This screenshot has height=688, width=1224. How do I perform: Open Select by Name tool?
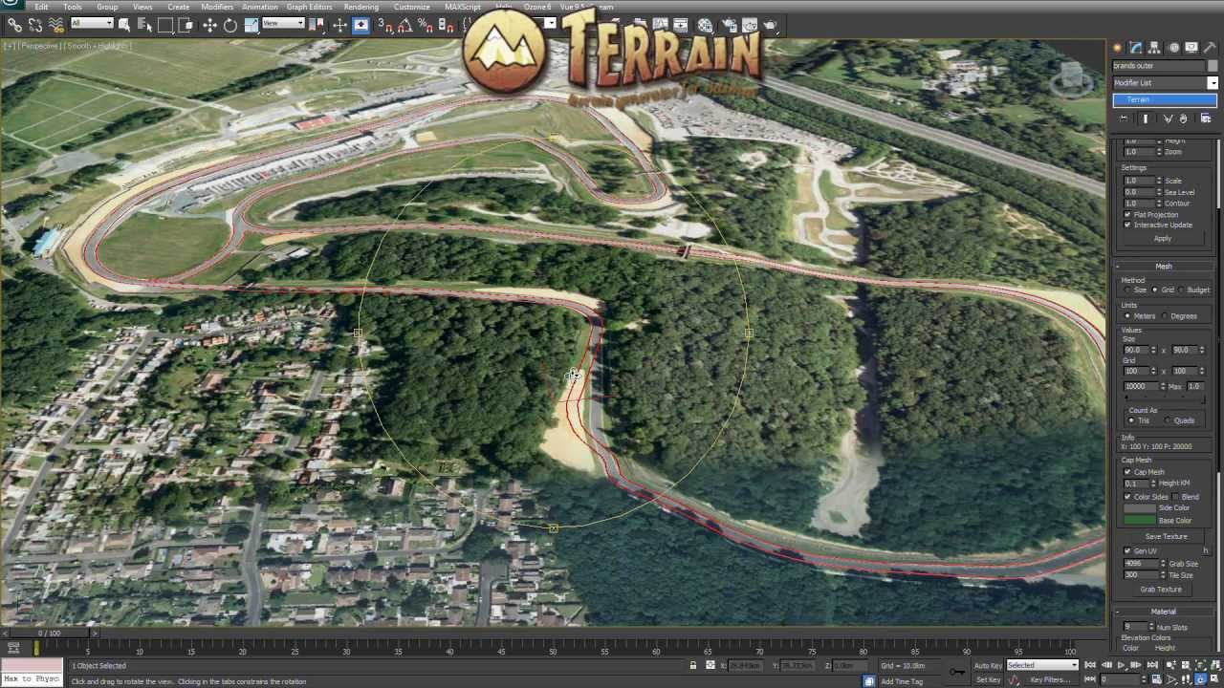click(144, 26)
